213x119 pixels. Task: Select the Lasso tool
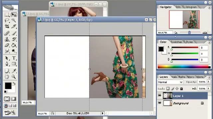click(7, 20)
